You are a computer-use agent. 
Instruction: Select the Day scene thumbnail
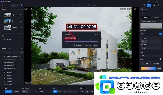(8, 21)
